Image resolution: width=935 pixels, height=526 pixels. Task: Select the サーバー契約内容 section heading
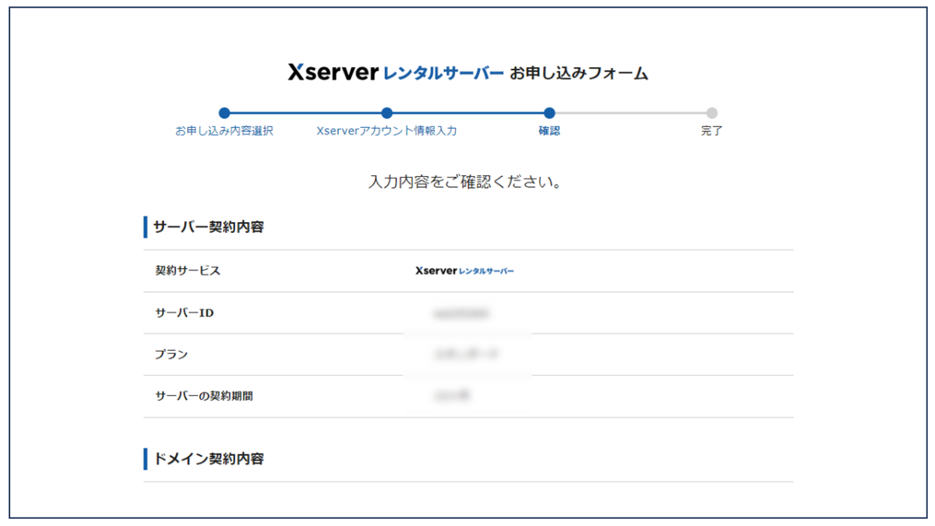[x=208, y=228]
